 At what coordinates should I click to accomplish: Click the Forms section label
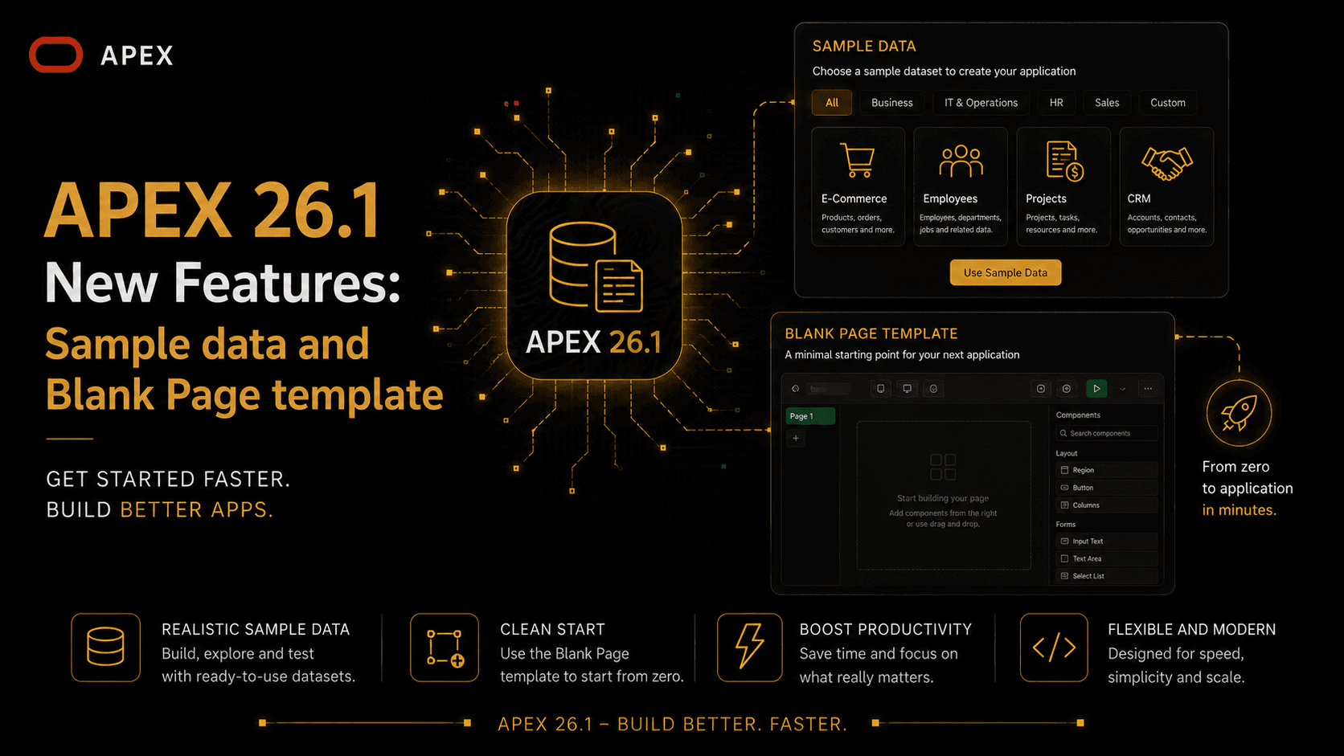[x=1066, y=524]
